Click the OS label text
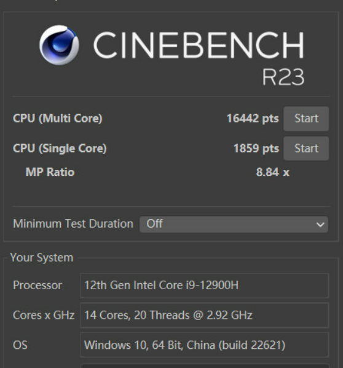343x368 pixels. [20, 345]
